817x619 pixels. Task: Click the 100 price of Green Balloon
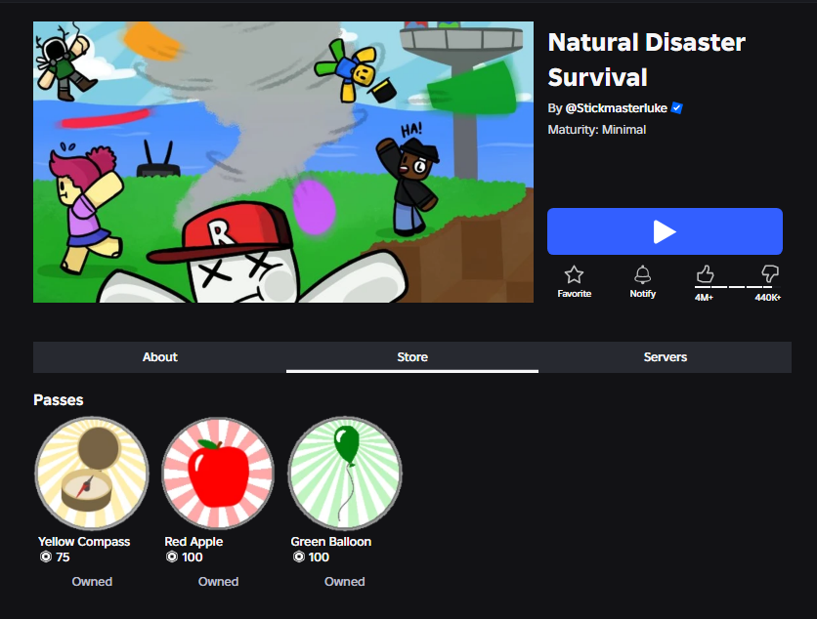(x=319, y=557)
